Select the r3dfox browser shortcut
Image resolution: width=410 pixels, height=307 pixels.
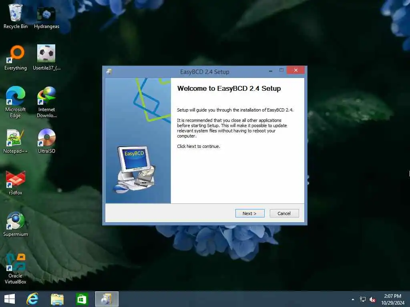pos(16,183)
